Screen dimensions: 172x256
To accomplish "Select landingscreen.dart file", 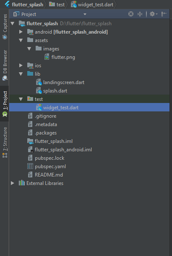I will [64, 82].
